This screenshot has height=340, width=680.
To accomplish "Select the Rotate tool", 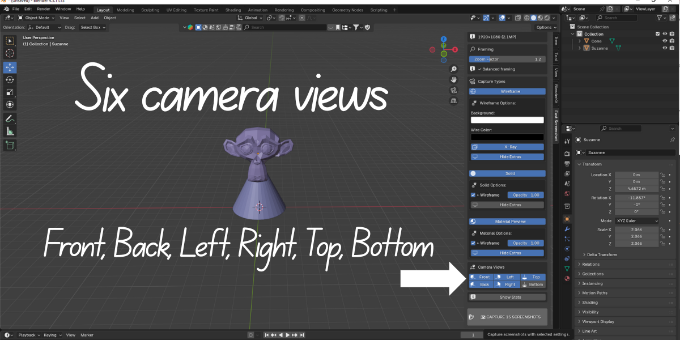I will [x=10, y=80].
